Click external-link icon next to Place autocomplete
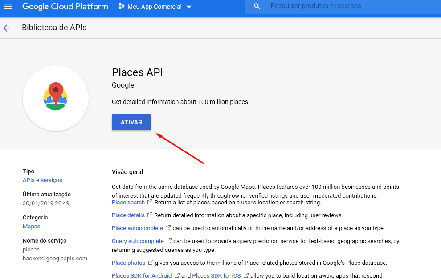 [x=168, y=227]
